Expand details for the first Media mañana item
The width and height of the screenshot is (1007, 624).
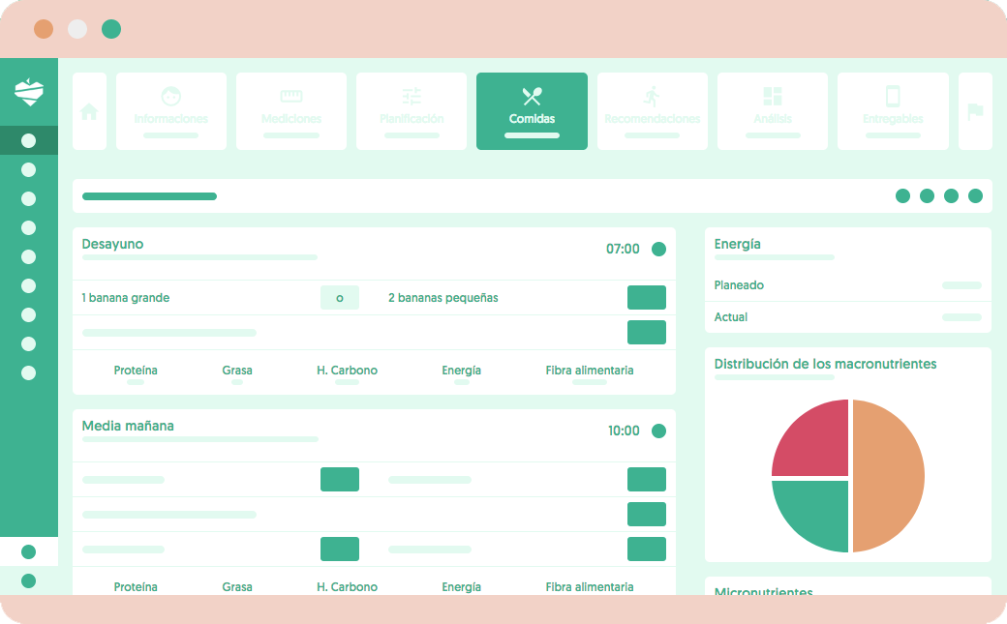tap(646, 479)
